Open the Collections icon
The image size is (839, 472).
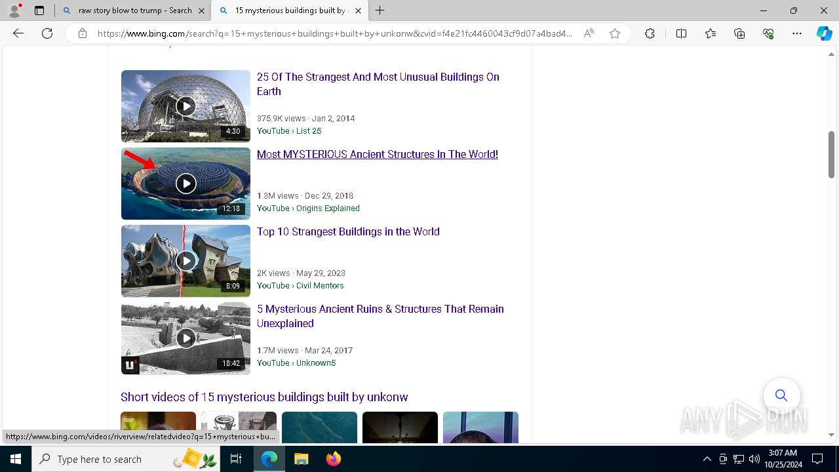(x=739, y=33)
